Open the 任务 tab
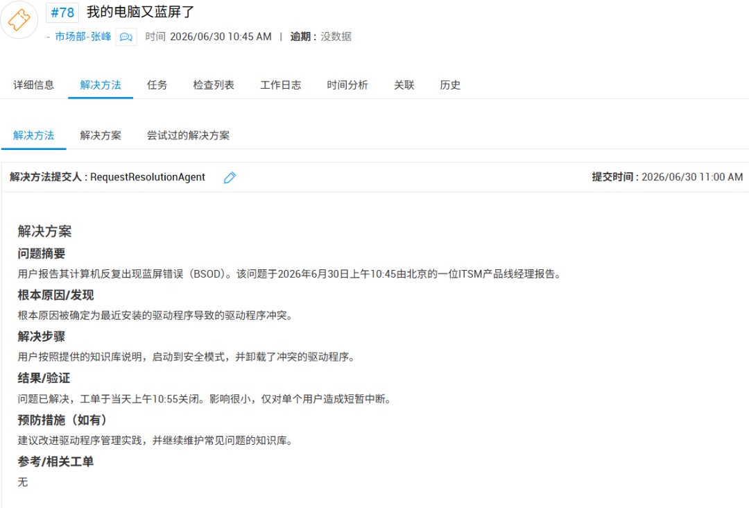The image size is (749, 508). click(157, 85)
